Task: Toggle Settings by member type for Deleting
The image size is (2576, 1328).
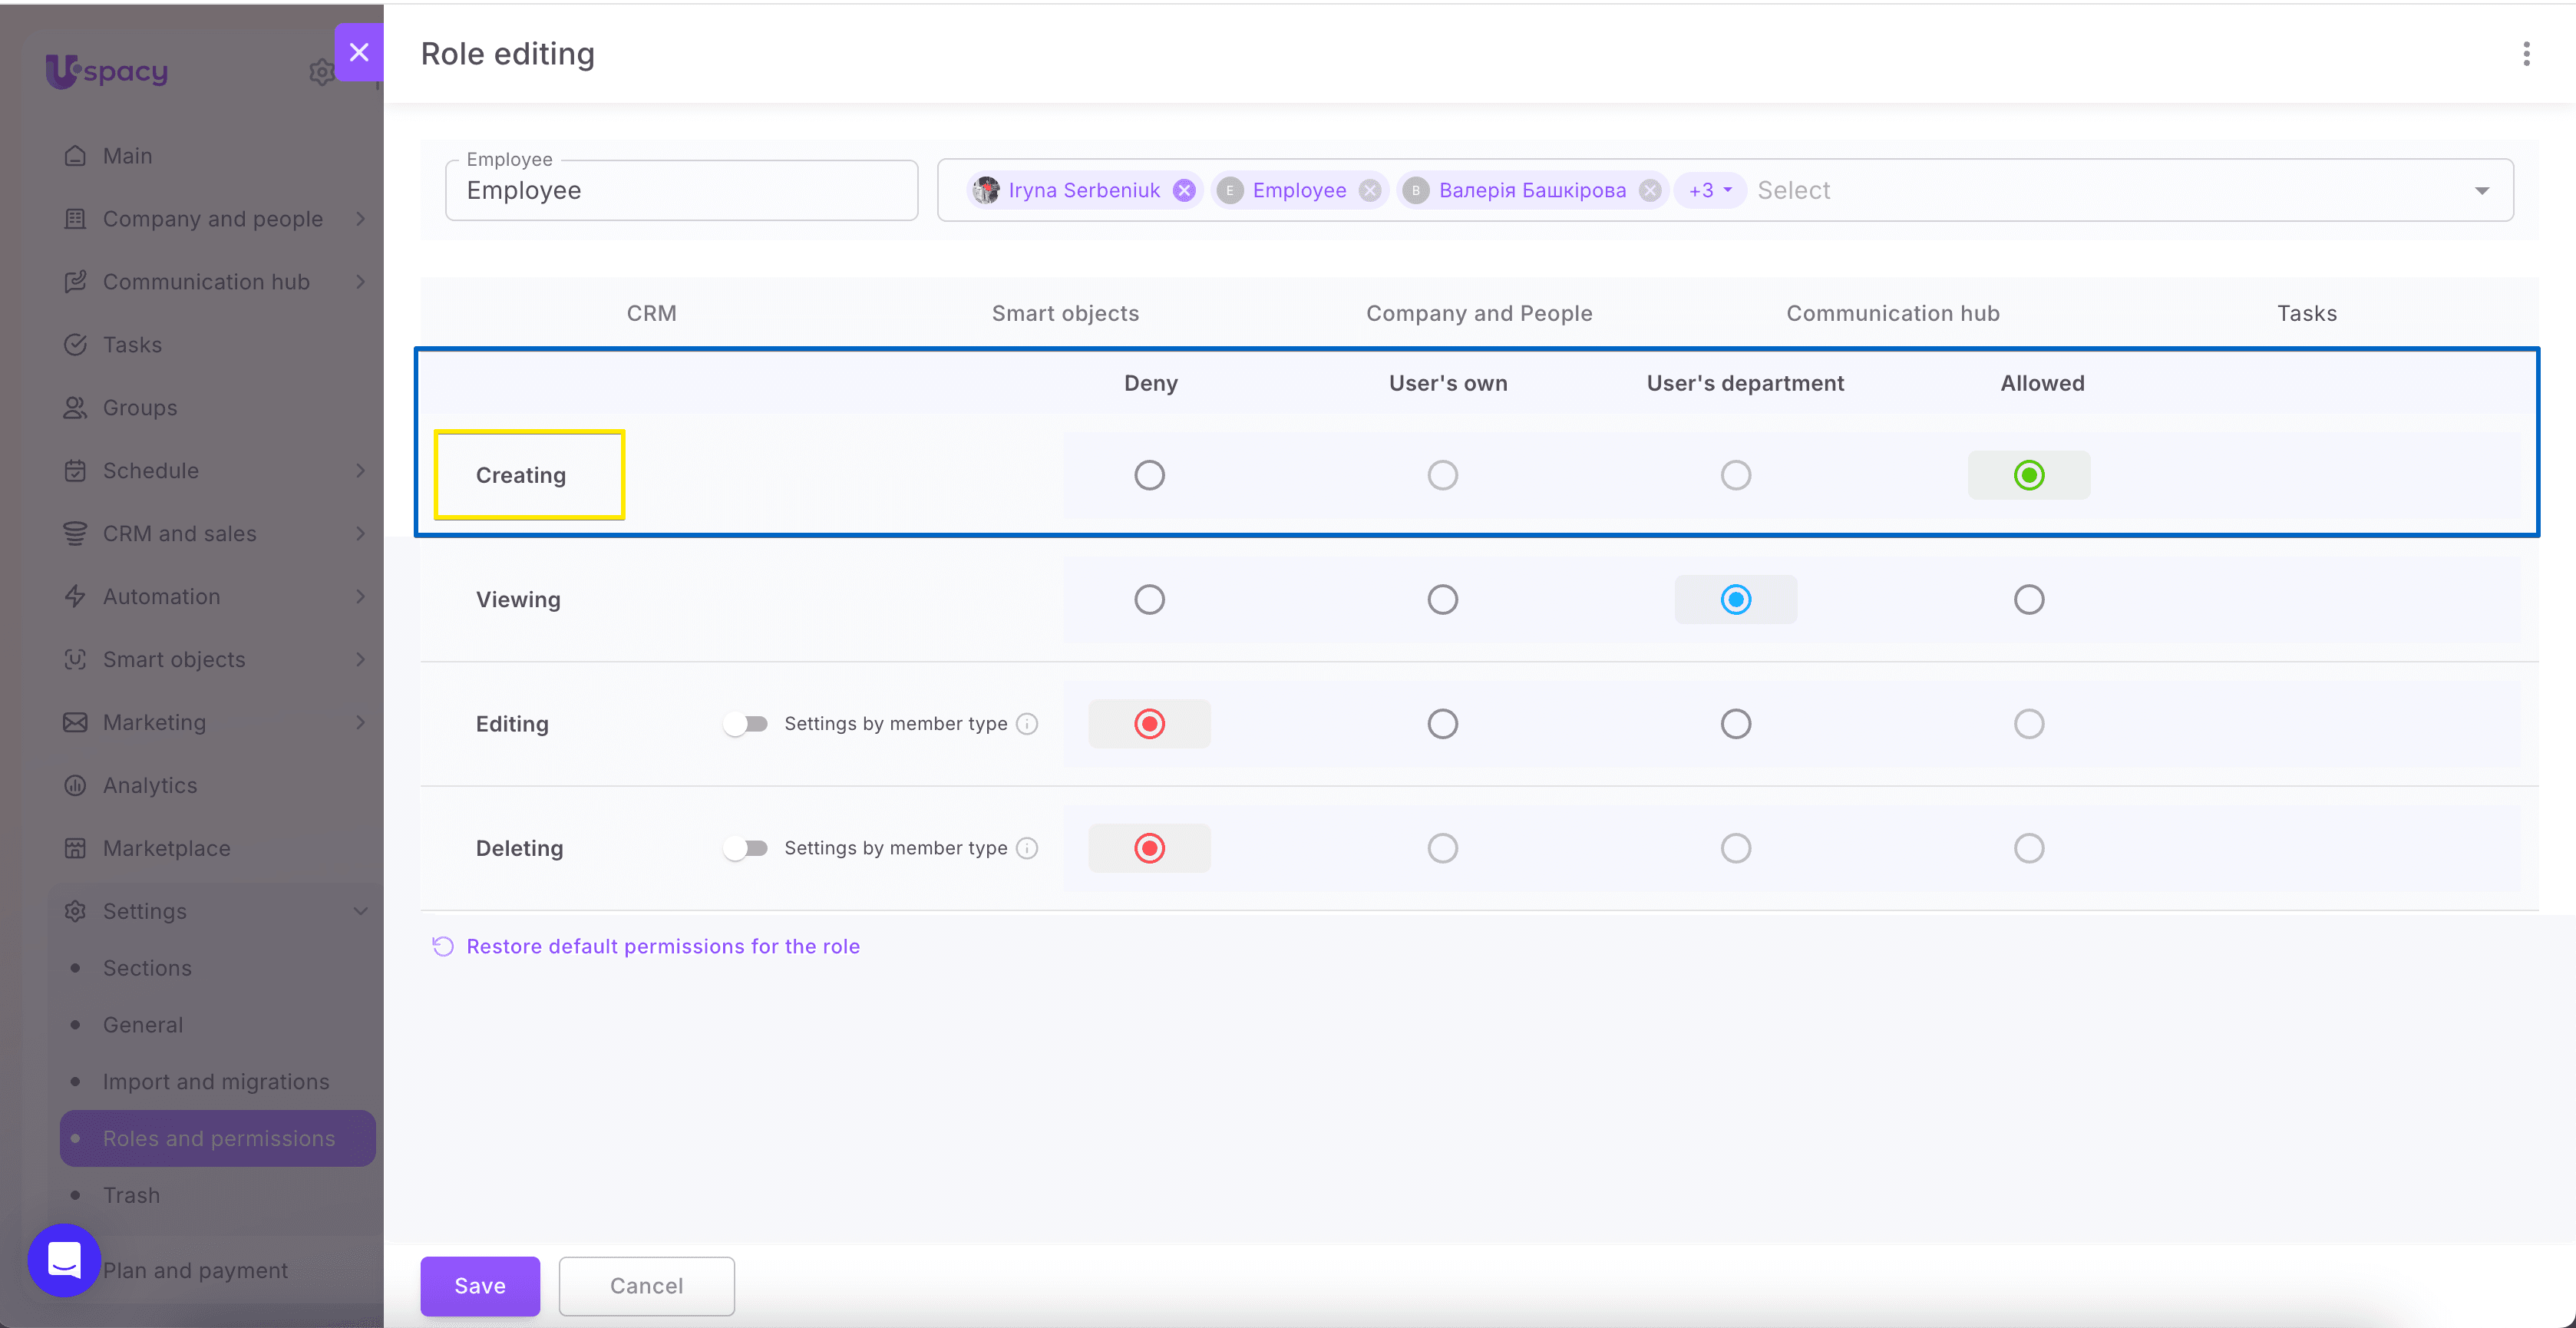Action: click(746, 848)
